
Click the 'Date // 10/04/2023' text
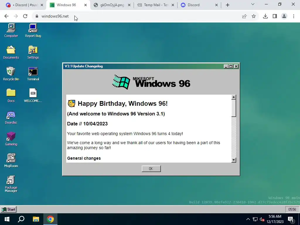(x=87, y=124)
